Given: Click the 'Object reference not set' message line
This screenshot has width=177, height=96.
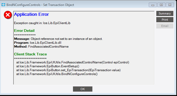Looking at the screenshot, I should (x=58, y=39).
